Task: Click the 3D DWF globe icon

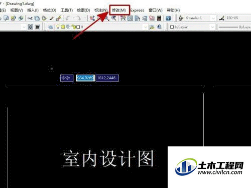Action: [x=21, y=18]
